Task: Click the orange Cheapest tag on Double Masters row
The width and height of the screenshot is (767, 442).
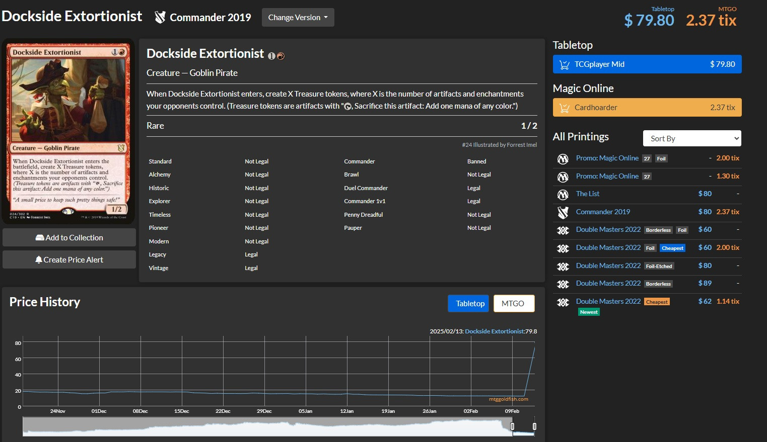Action: tap(657, 302)
